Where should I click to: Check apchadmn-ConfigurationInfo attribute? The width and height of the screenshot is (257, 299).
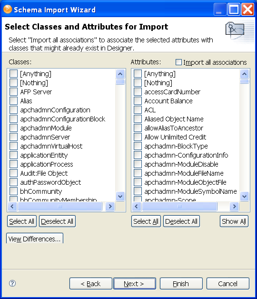click(x=138, y=155)
